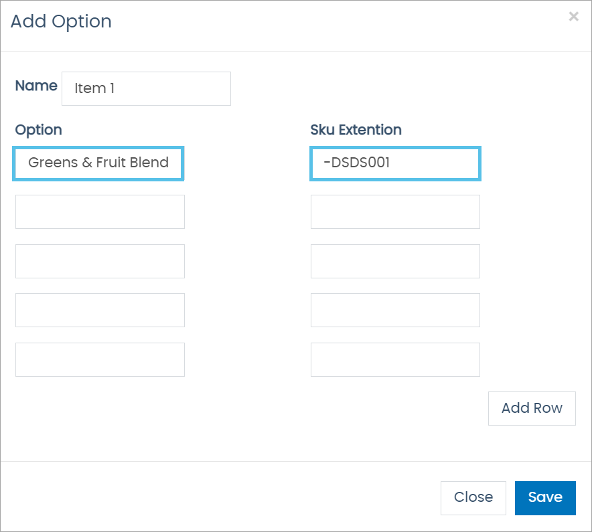Click the Option column heading
Viewport: 592px width, 532px height.
(38, 130)
